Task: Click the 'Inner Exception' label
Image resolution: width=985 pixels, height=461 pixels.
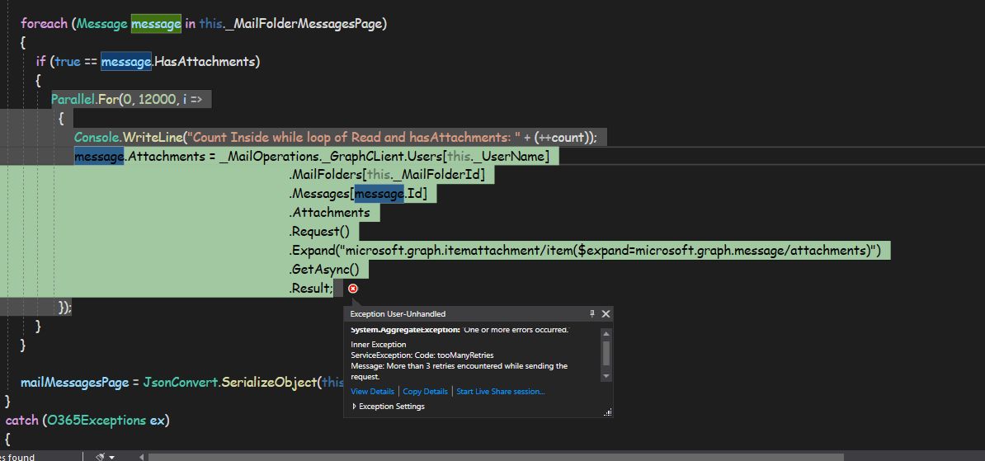Action: coord(378,344)
